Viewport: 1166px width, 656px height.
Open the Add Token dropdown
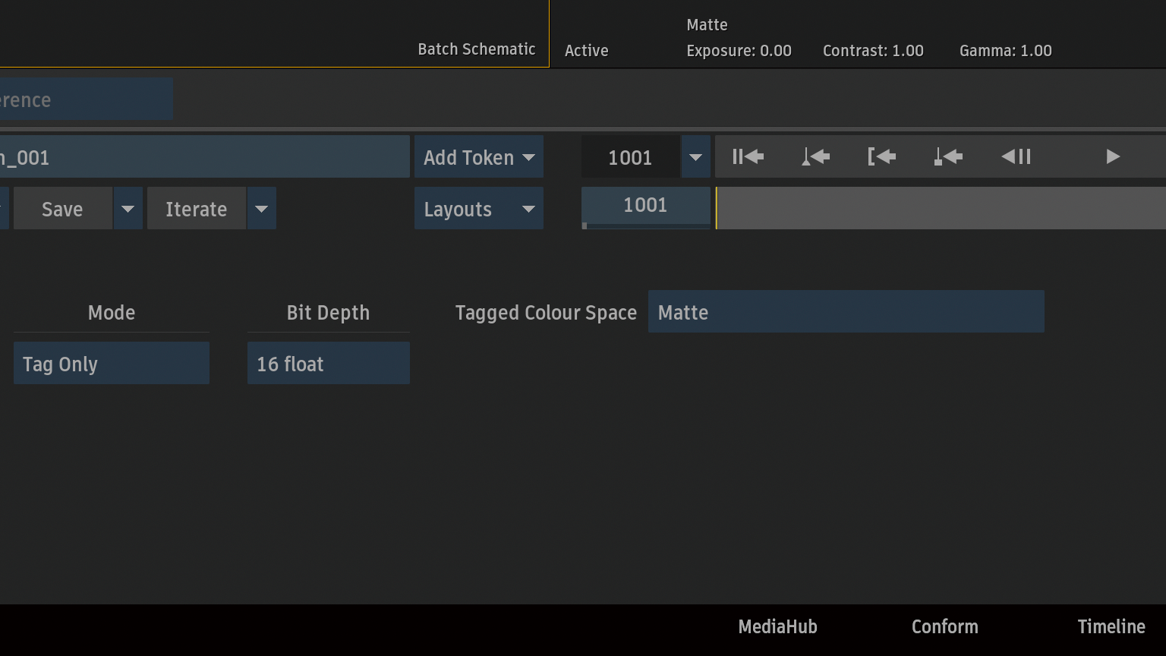478,157
